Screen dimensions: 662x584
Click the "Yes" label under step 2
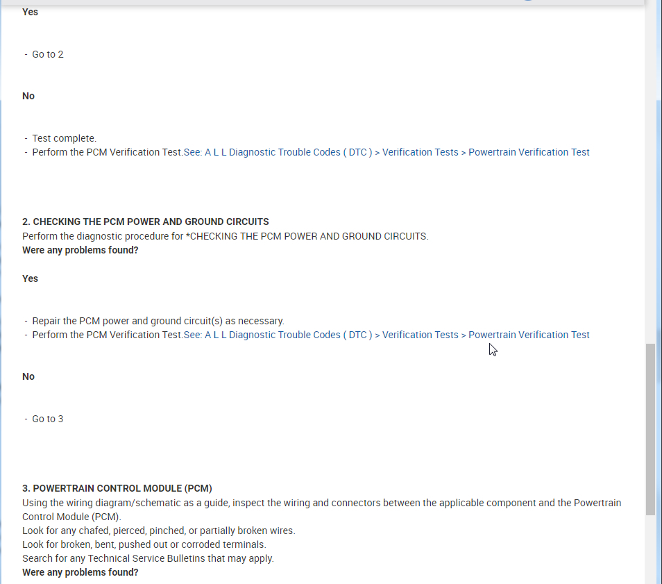30,278
